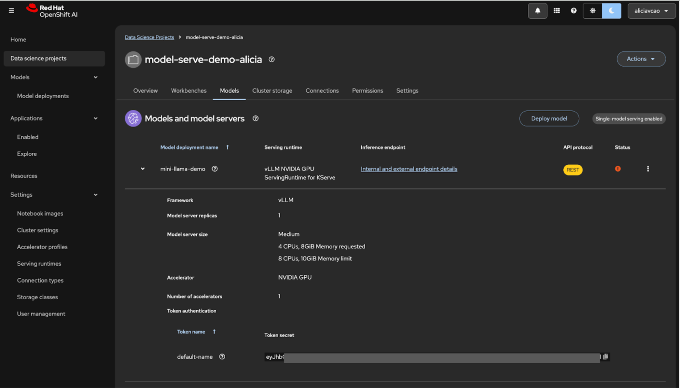This screenshot has height=388, width=680.
Task: Click help icon next to mini-llama-demo
Action: [215, 169]
